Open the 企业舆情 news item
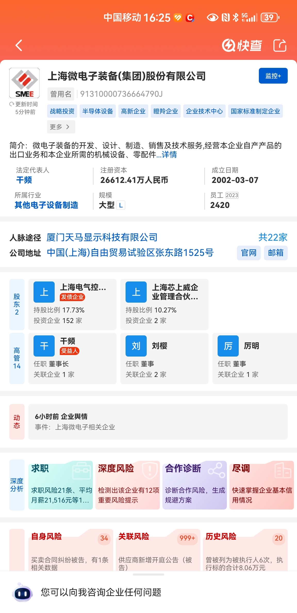This screenshot has width=297, height=613. point(158,422)
